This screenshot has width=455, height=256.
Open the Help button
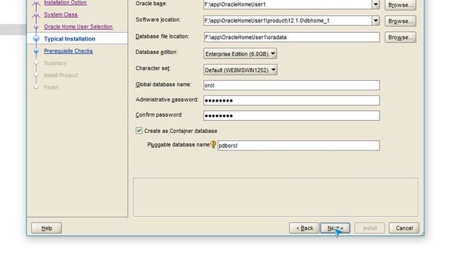point(46,228)
